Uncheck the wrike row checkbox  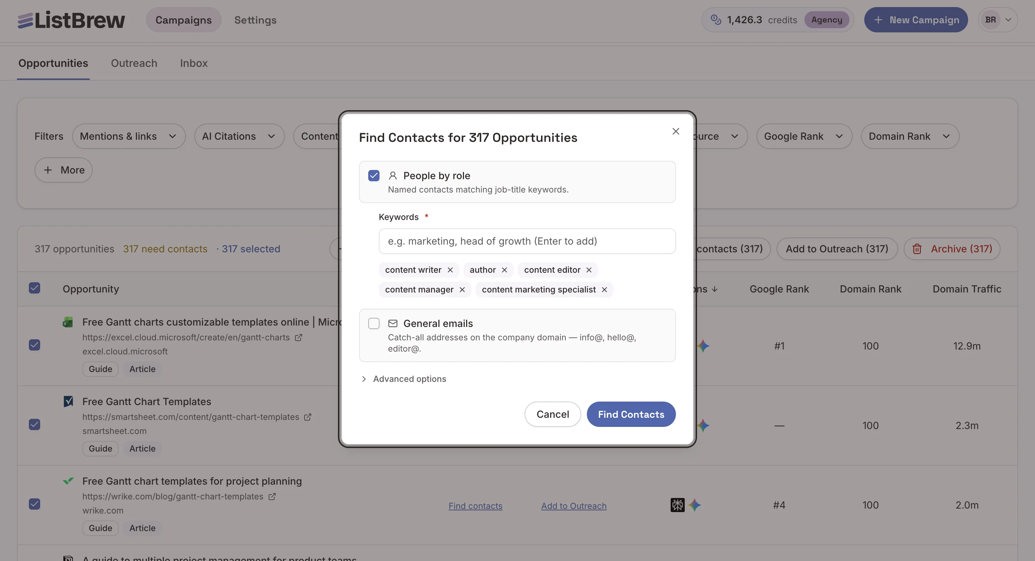point(34,504)
